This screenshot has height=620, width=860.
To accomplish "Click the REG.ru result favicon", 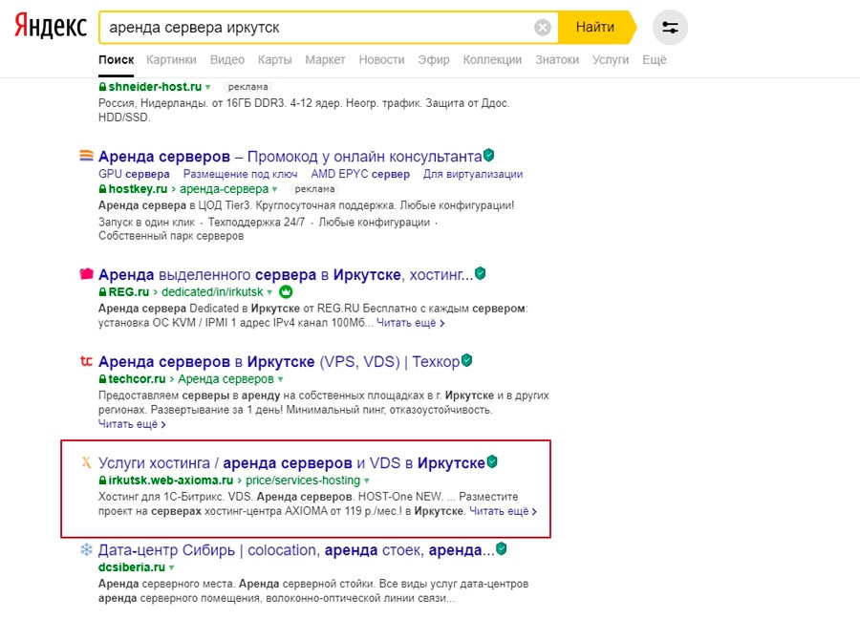I will (86, 274).
